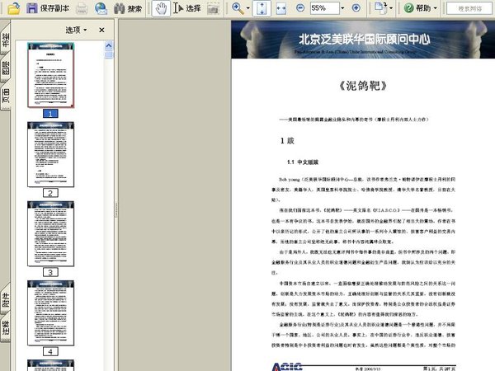Click the page number label 4
This screenshot has width=495, height=371.
pos(50,351)
